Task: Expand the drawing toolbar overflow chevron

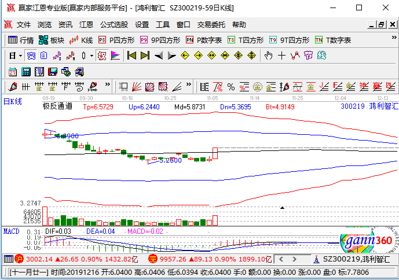Action: point(107,84)
